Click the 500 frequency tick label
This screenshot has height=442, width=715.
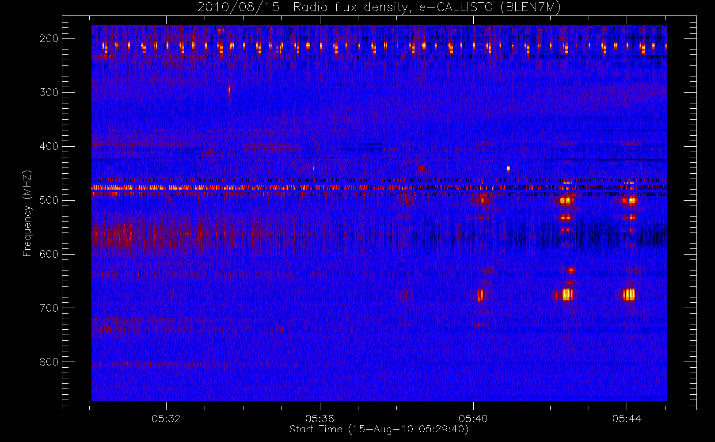[x=49, y=200]
